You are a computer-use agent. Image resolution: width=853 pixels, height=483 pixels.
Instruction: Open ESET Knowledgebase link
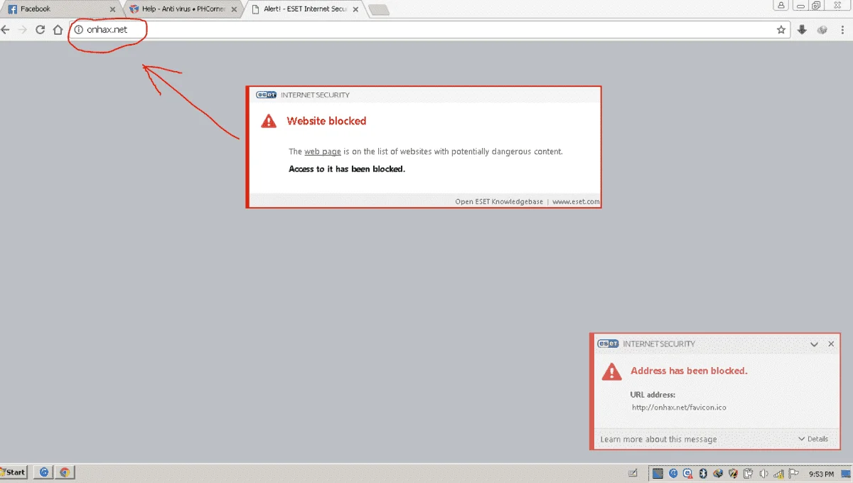pyautogui.click(x=499, y=202)
